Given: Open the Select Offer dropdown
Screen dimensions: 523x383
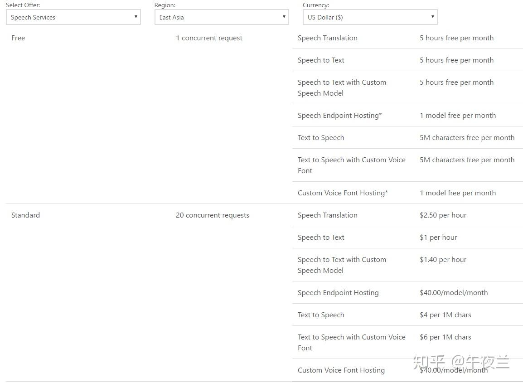Looking at the screenshot, I should 73,17.
